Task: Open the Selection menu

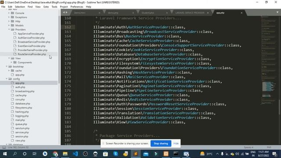Action: click(x=20, y=7)
